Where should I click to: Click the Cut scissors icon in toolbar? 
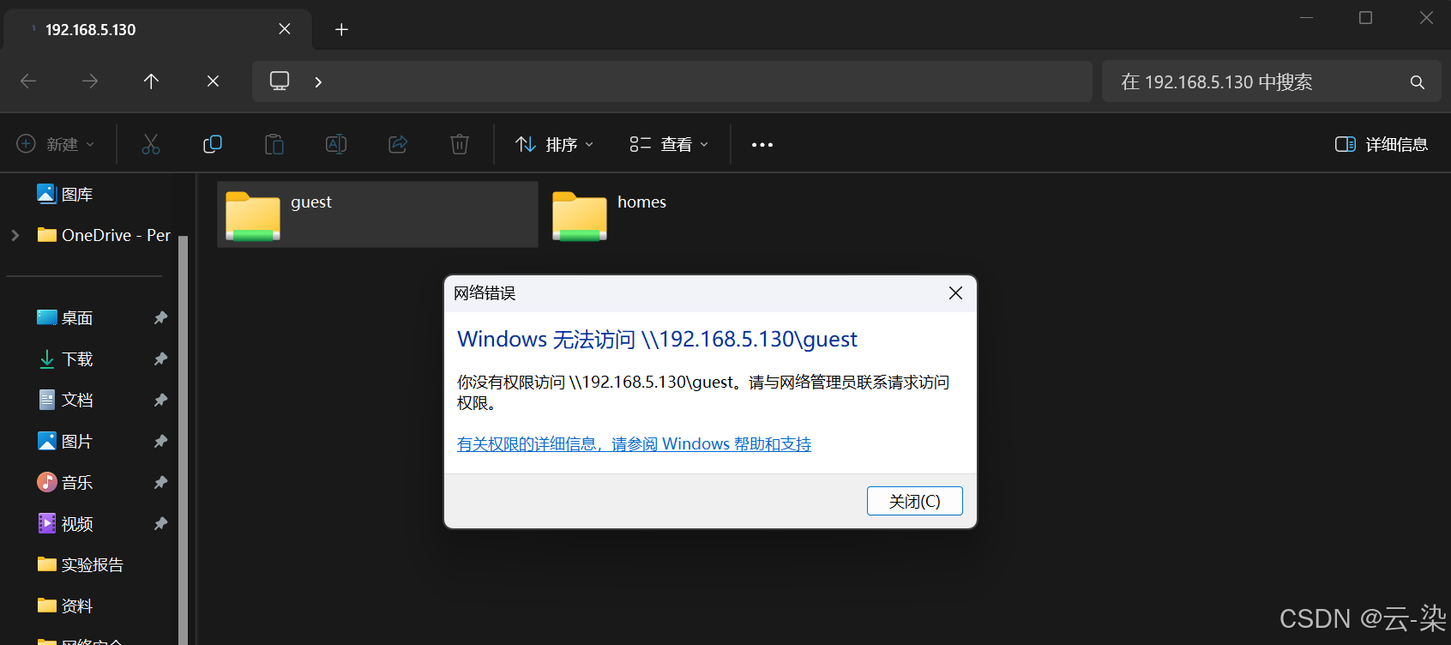pyautogui.click(x=151, y=144)
